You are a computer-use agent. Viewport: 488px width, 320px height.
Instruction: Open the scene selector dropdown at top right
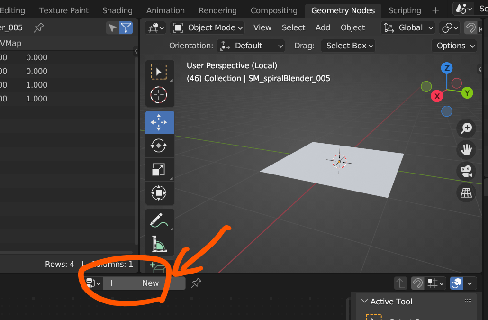tap(463, 9)
